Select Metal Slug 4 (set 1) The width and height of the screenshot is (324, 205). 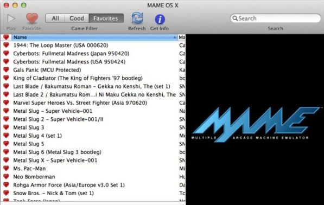[37, 136]
